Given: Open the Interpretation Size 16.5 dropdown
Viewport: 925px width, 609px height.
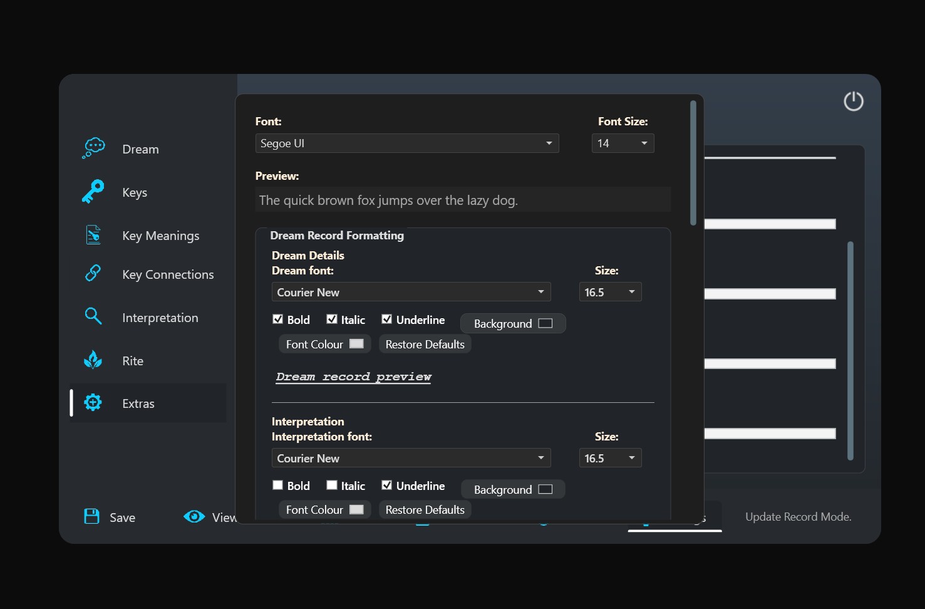Looking at the screenshot, I should tap(611, 458).
